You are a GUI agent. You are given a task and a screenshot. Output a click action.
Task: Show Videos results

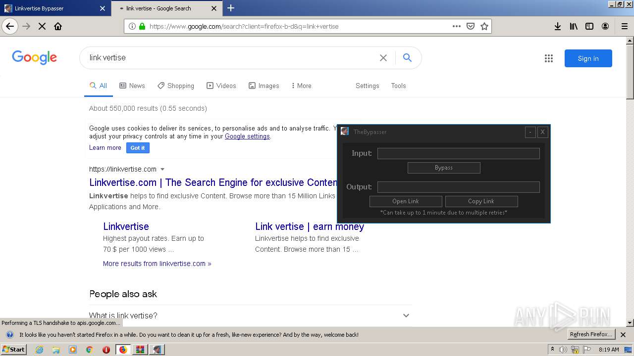pos(221,86)
